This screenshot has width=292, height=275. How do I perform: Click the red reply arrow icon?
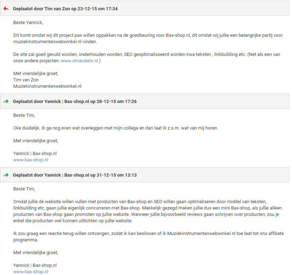coord(6,8)
